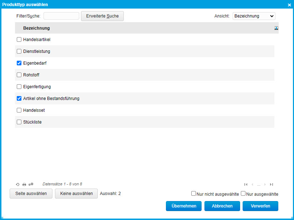
Task: Click Keine auswählen to clear selection
Action: pos(76,194)
